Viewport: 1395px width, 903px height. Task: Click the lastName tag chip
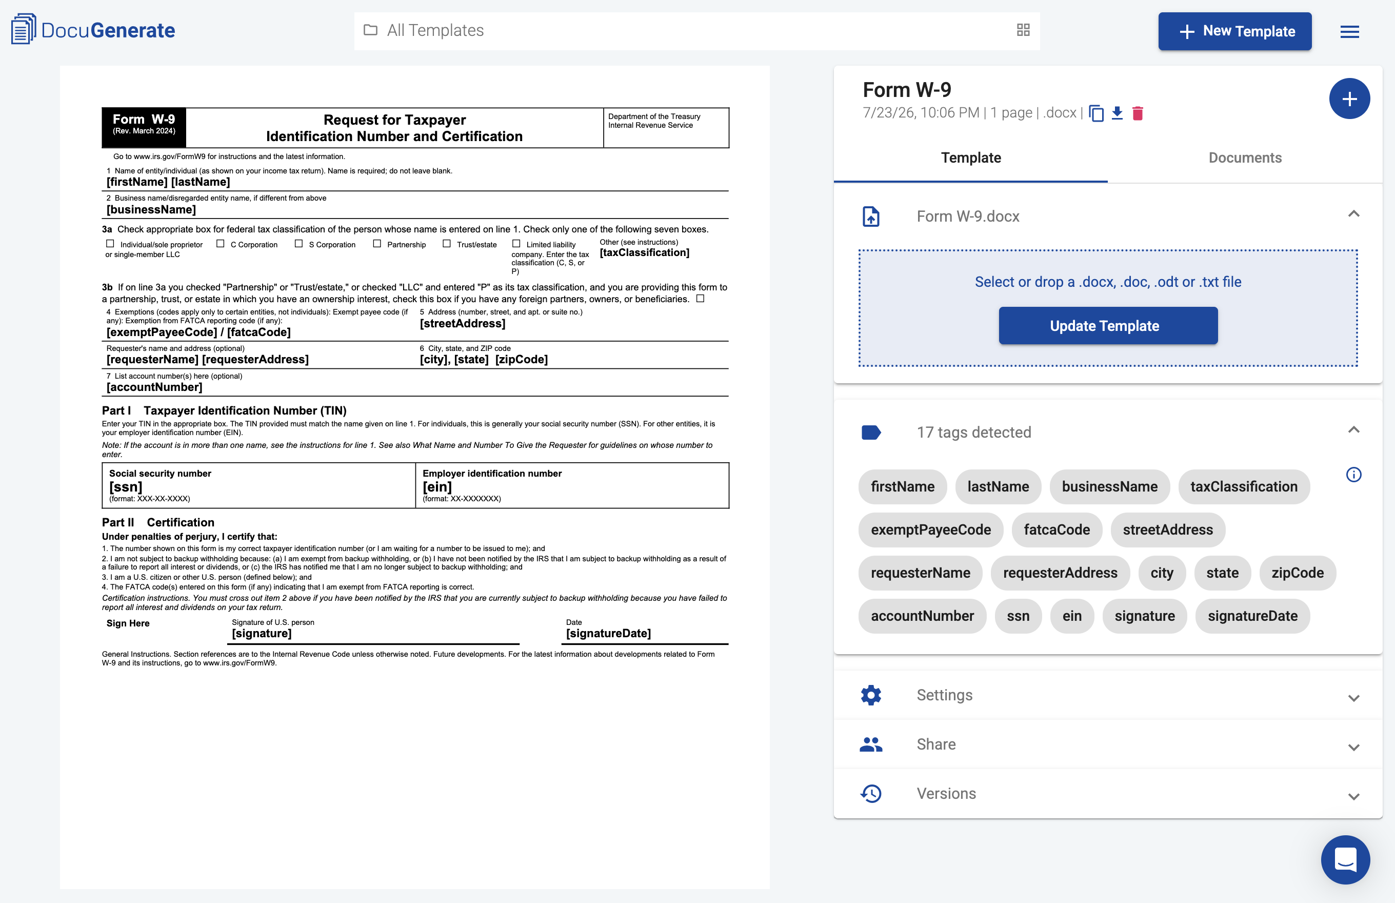point(998,487)
